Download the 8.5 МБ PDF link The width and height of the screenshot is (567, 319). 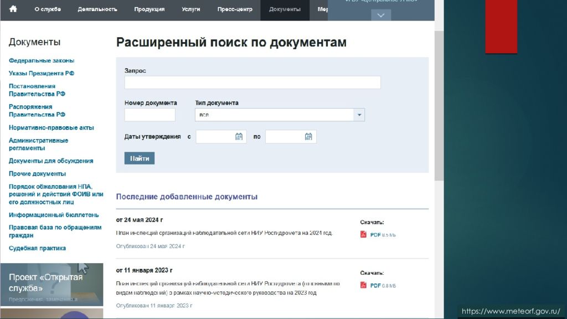(x=383, y=235)
